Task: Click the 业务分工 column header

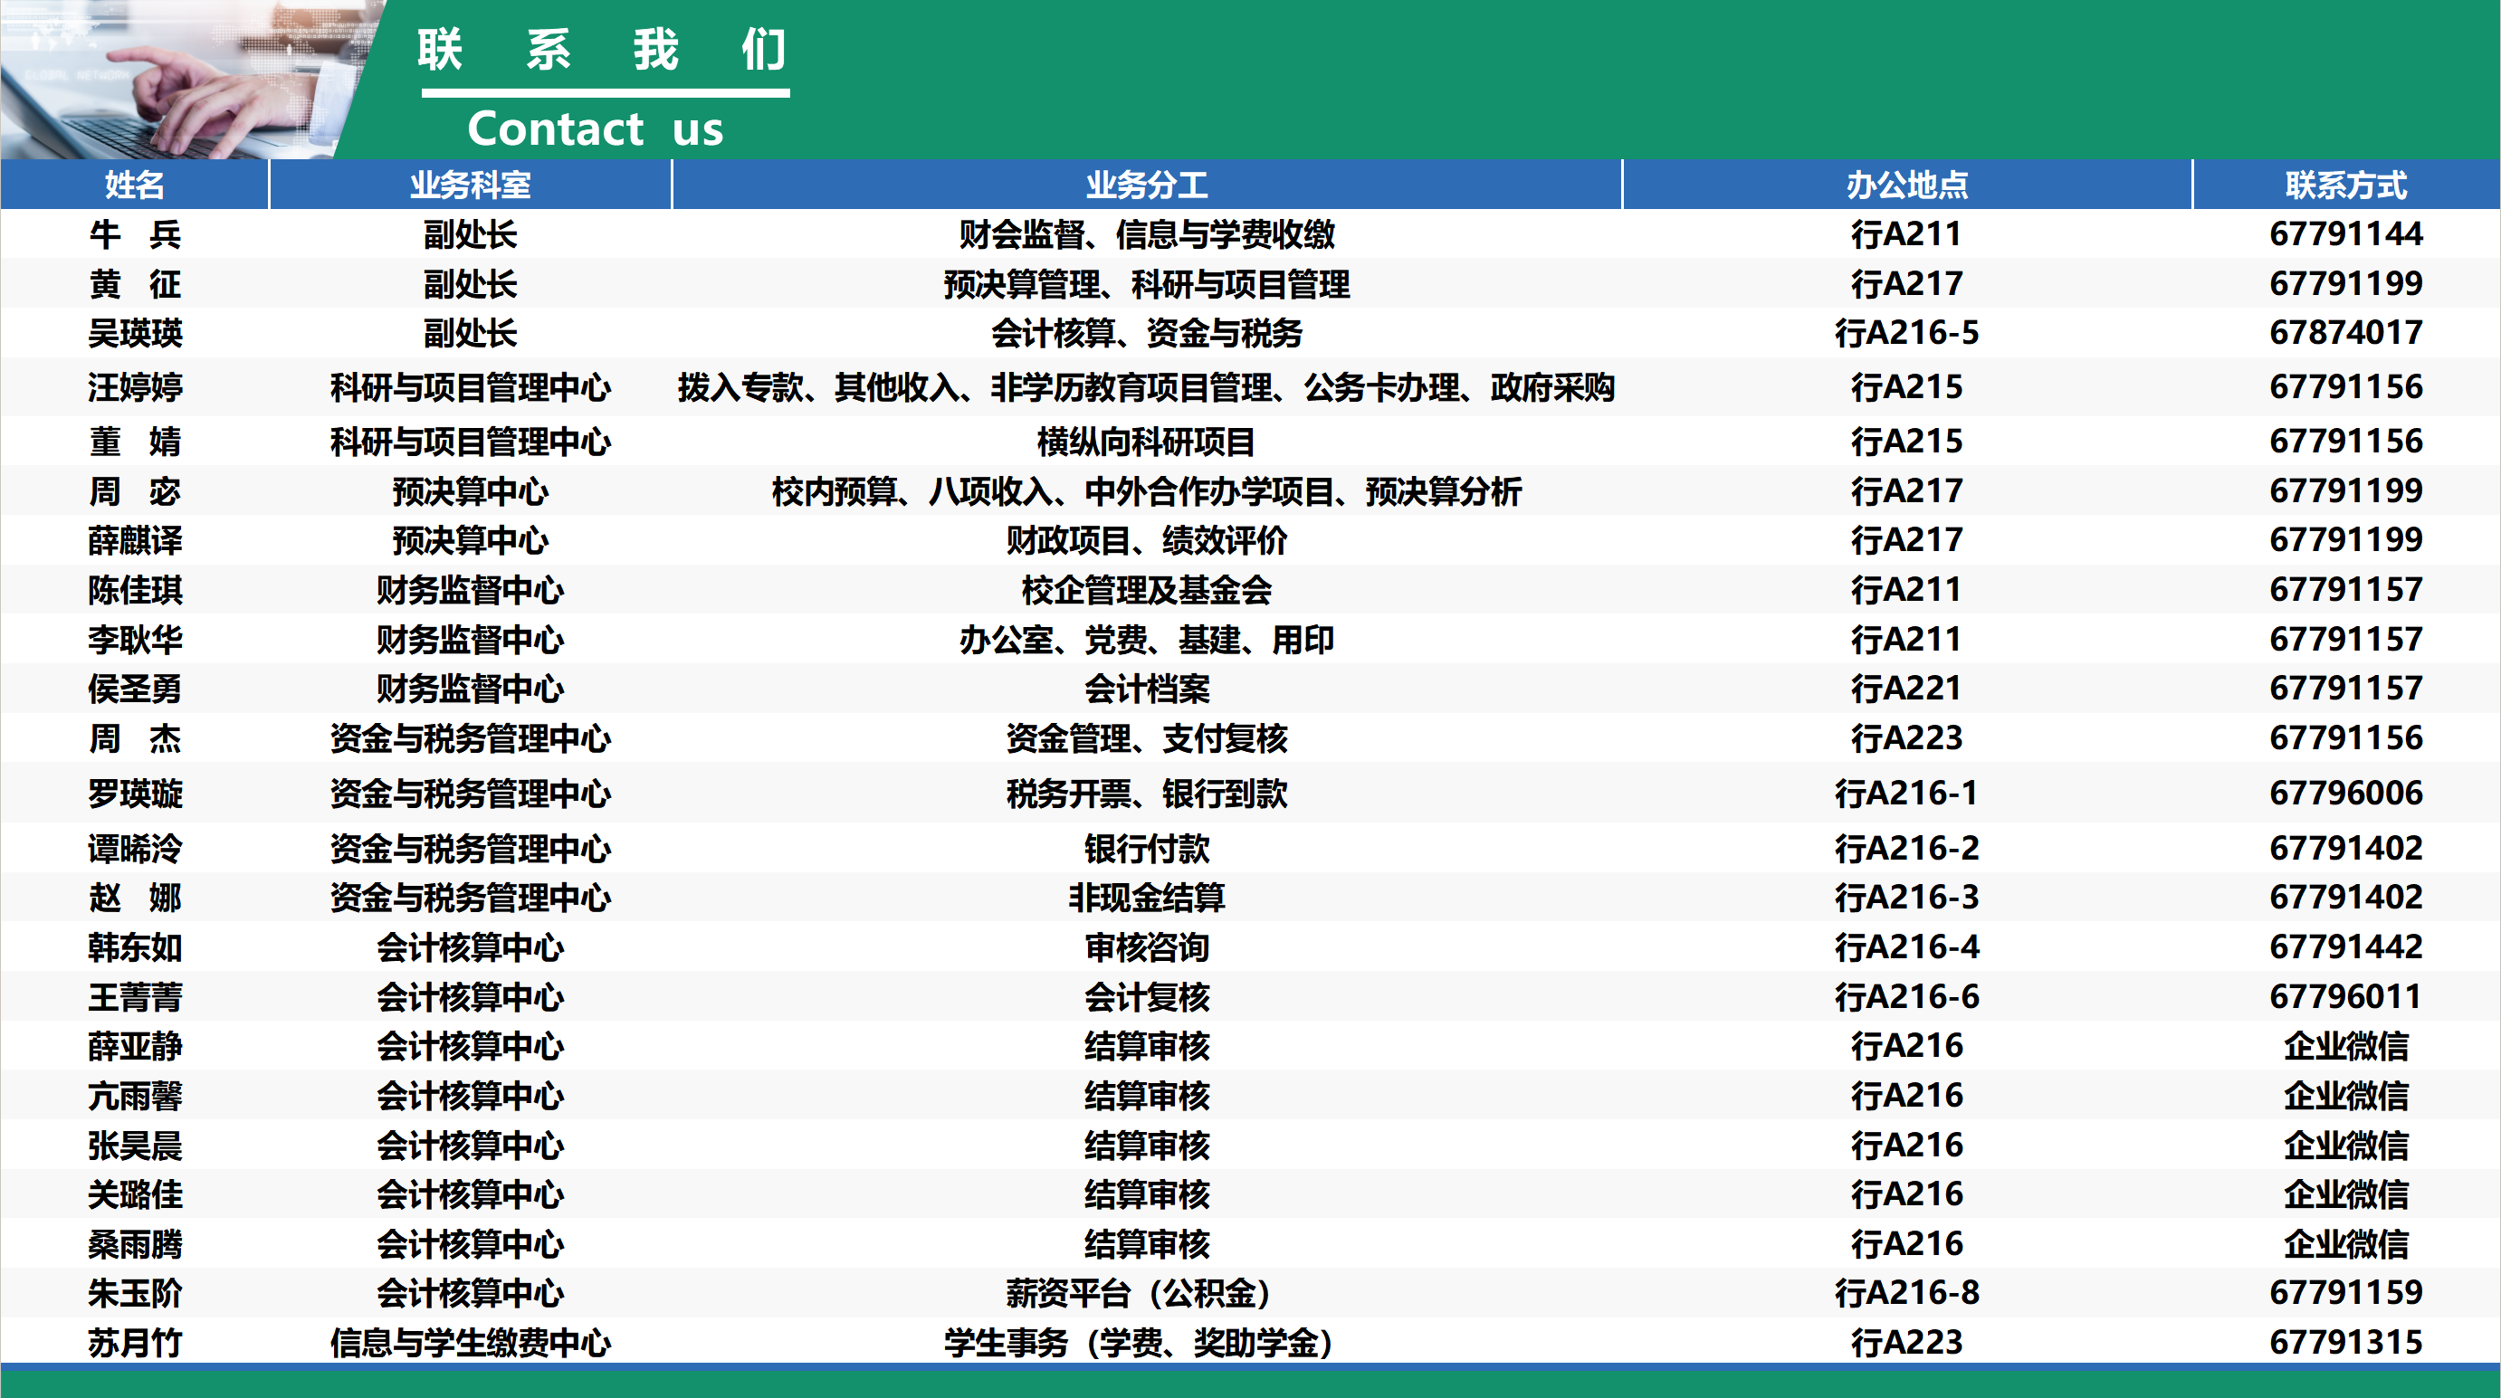Action: pos(1147,185)
